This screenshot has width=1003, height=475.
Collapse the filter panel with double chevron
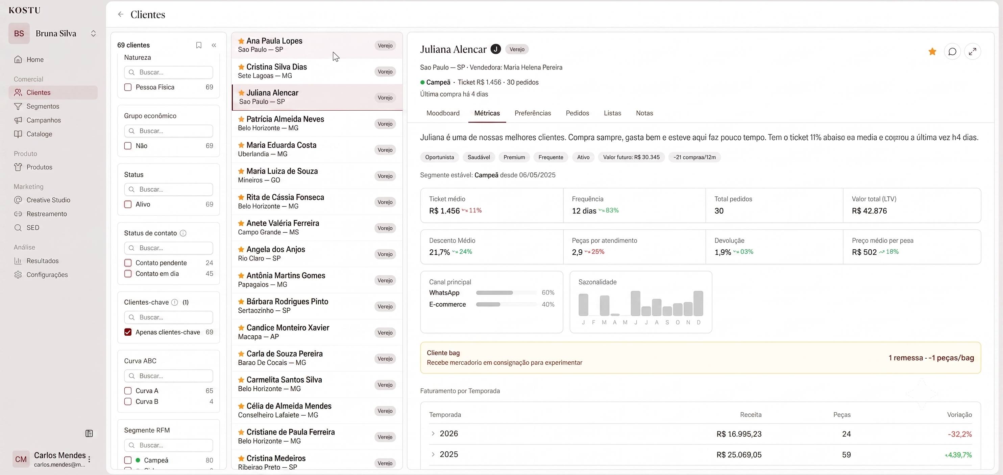click(x=214, y=45)
